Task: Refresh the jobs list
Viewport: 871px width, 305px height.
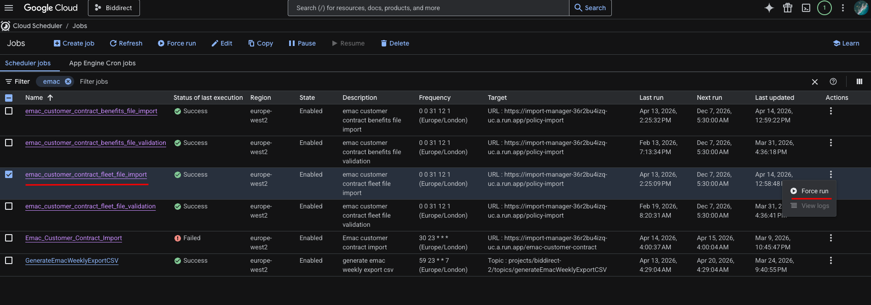Action: click(x=126, y=43)
